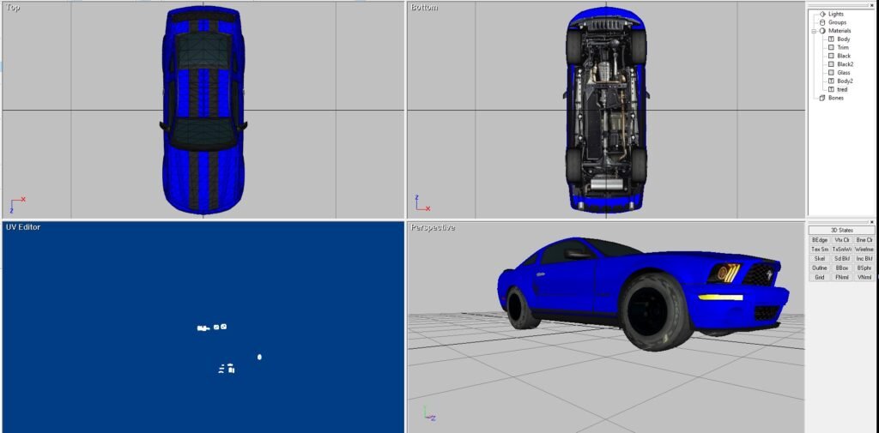Select the Black2 material entry

845,64
